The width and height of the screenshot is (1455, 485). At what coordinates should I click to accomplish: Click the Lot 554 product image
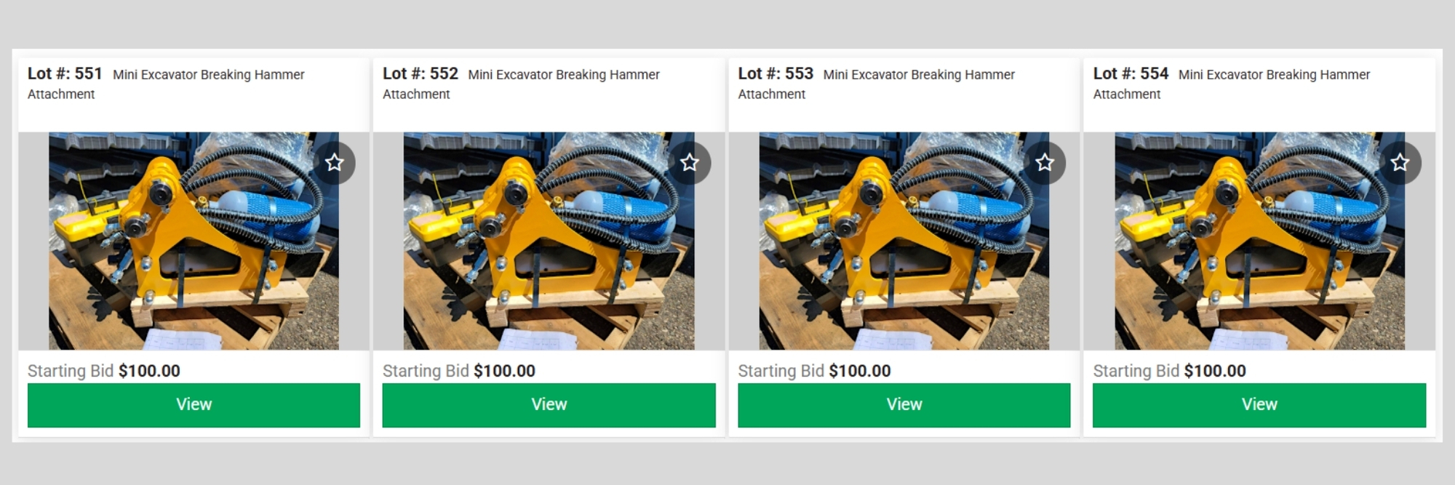(x=1259, y=241)
